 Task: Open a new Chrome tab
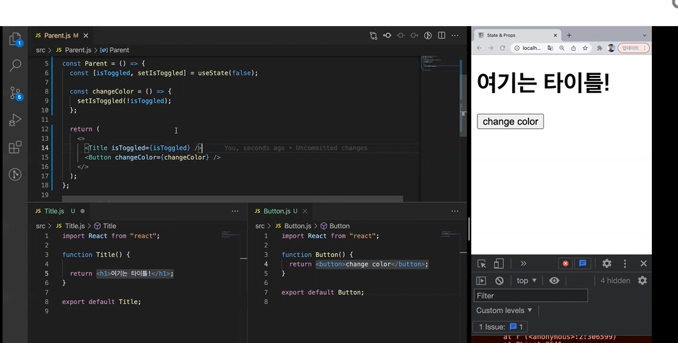point(569,36)
